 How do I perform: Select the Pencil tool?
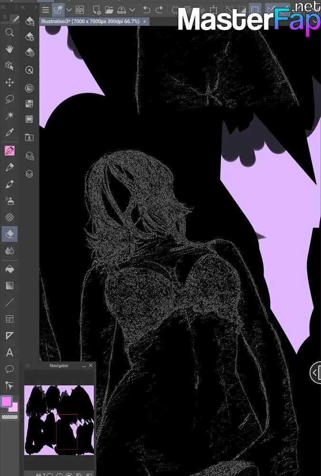pos(10,167)
